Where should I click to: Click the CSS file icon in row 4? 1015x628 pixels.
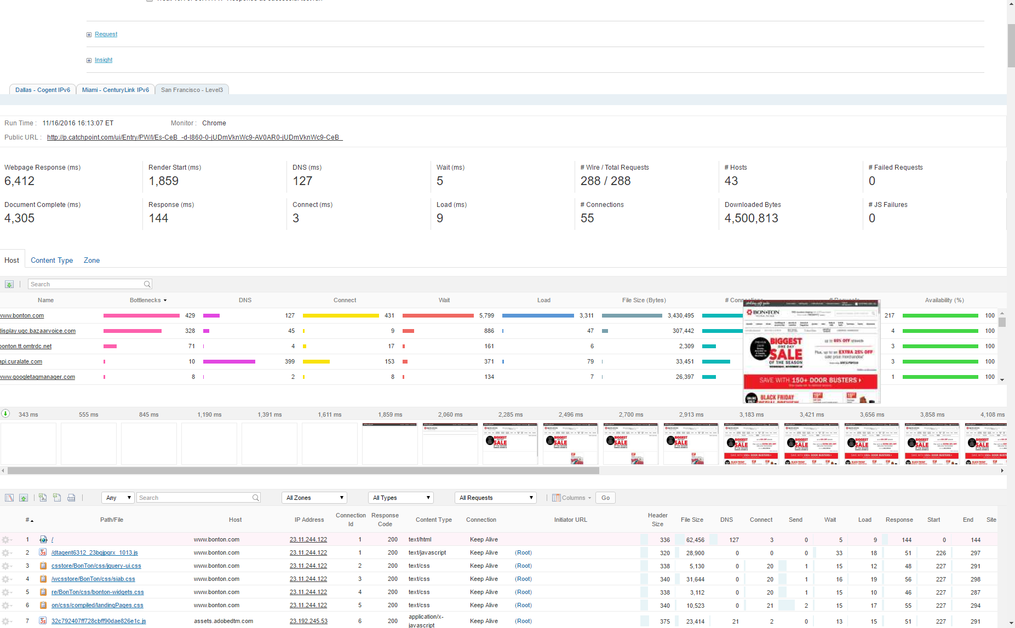coord(43,579)
